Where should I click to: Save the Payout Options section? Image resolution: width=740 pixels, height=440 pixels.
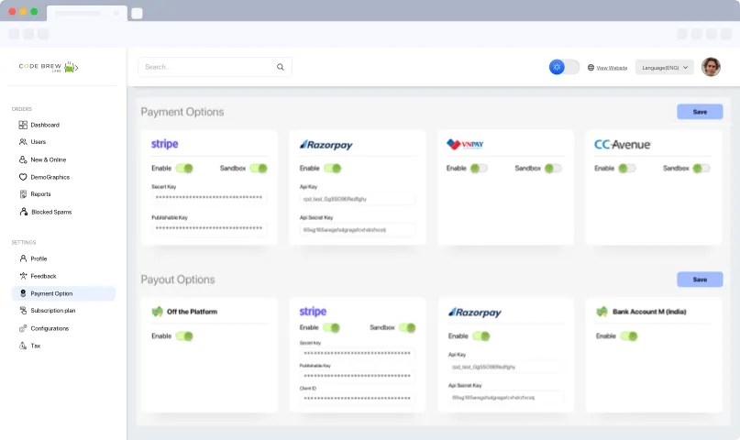tap(700, 280)
